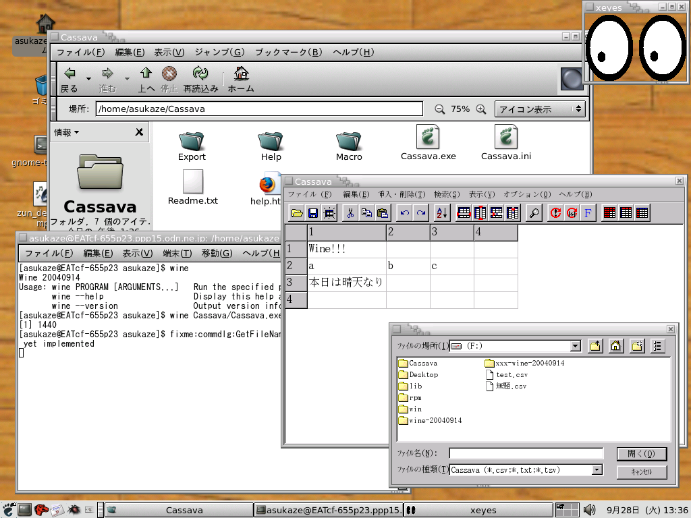
Task: Click the Readme.txt file
Action: click(x=192, y=188)
